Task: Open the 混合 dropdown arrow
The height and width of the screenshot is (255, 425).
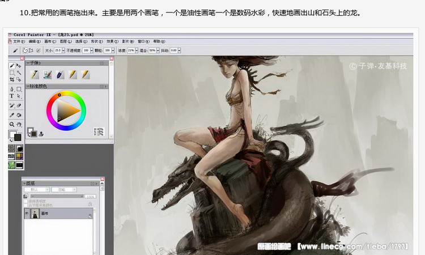Action: pyautogui.click(x=158, y=50)
